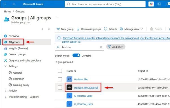Open the Horizon MFA External group

(x=86, y=88)
